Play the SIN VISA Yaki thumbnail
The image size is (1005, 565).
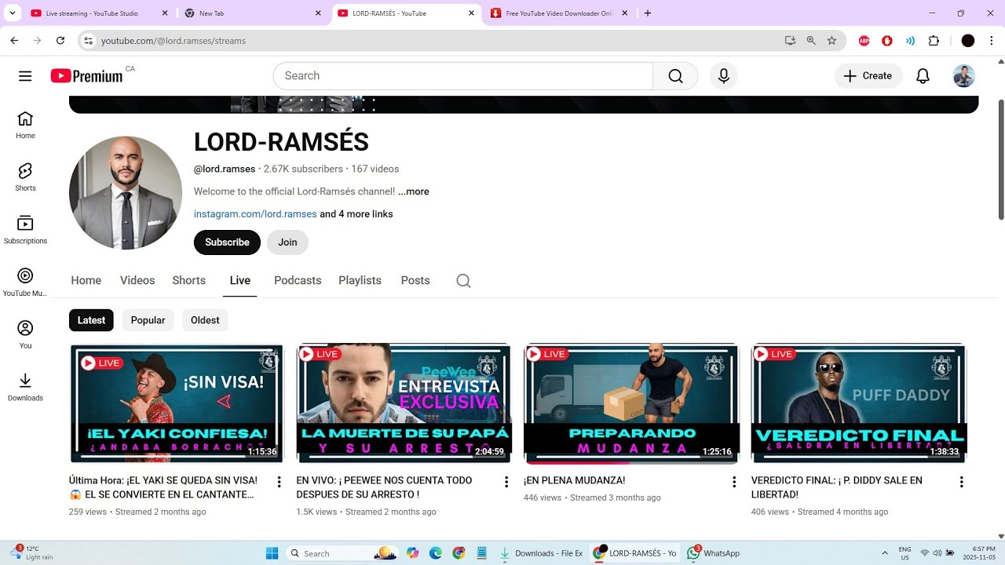point(177,403)
